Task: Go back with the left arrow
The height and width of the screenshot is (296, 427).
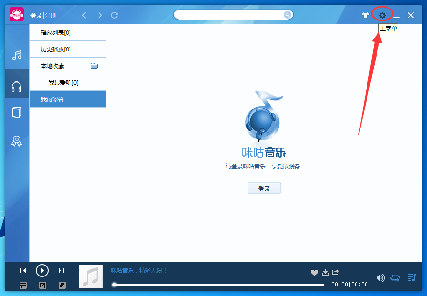Action: (84, 15)
